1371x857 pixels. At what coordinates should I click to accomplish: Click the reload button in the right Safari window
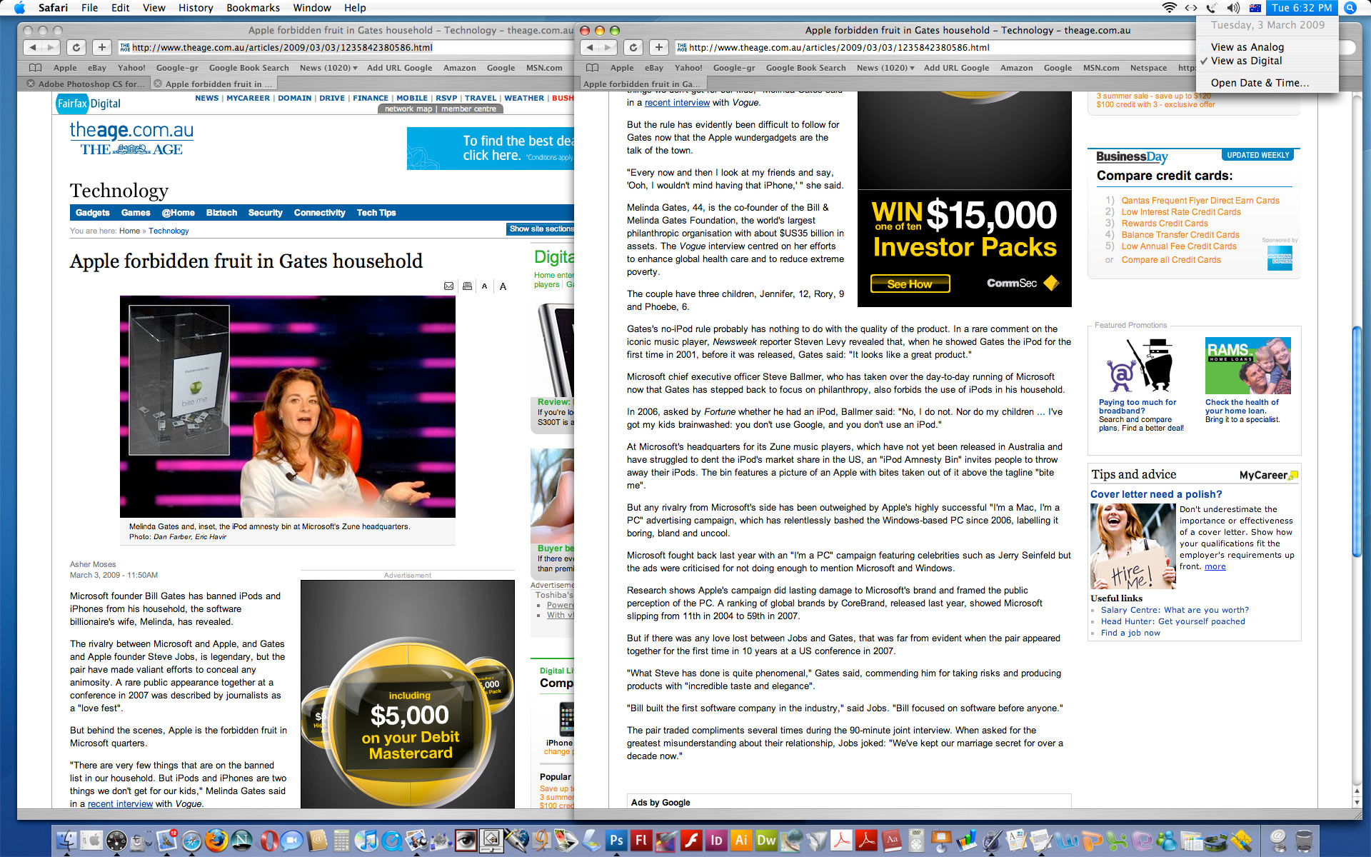click(633, 48)
